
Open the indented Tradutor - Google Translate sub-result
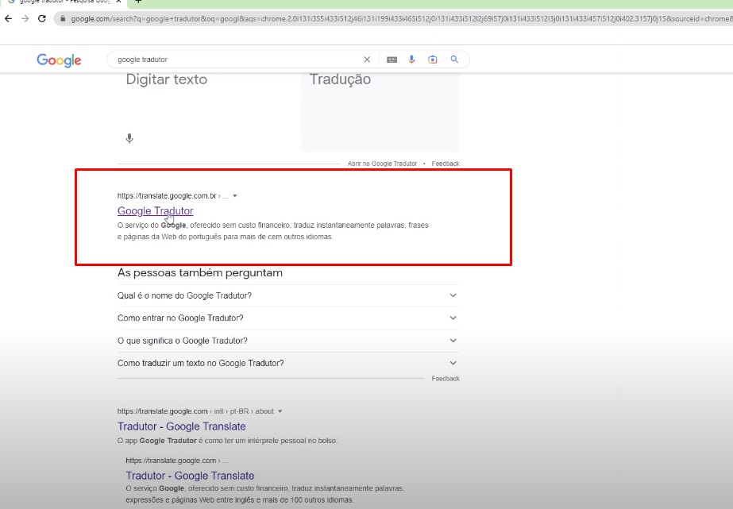(x=190, y=476)
